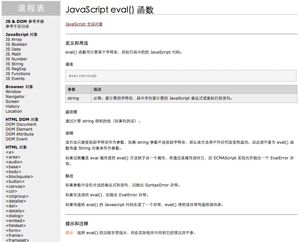Open Location object reference
The width and height of the screenshot is (301, 242).
14,111
